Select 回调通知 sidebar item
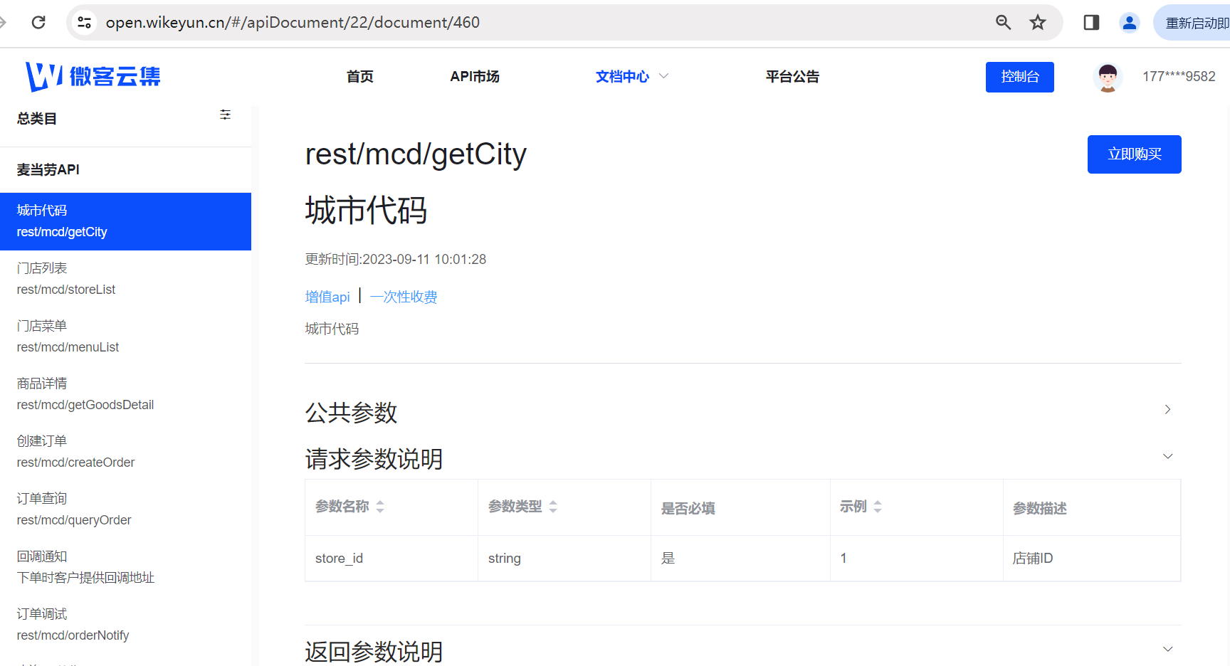This screenshot has width=1230, height=666. click(125, 567)
